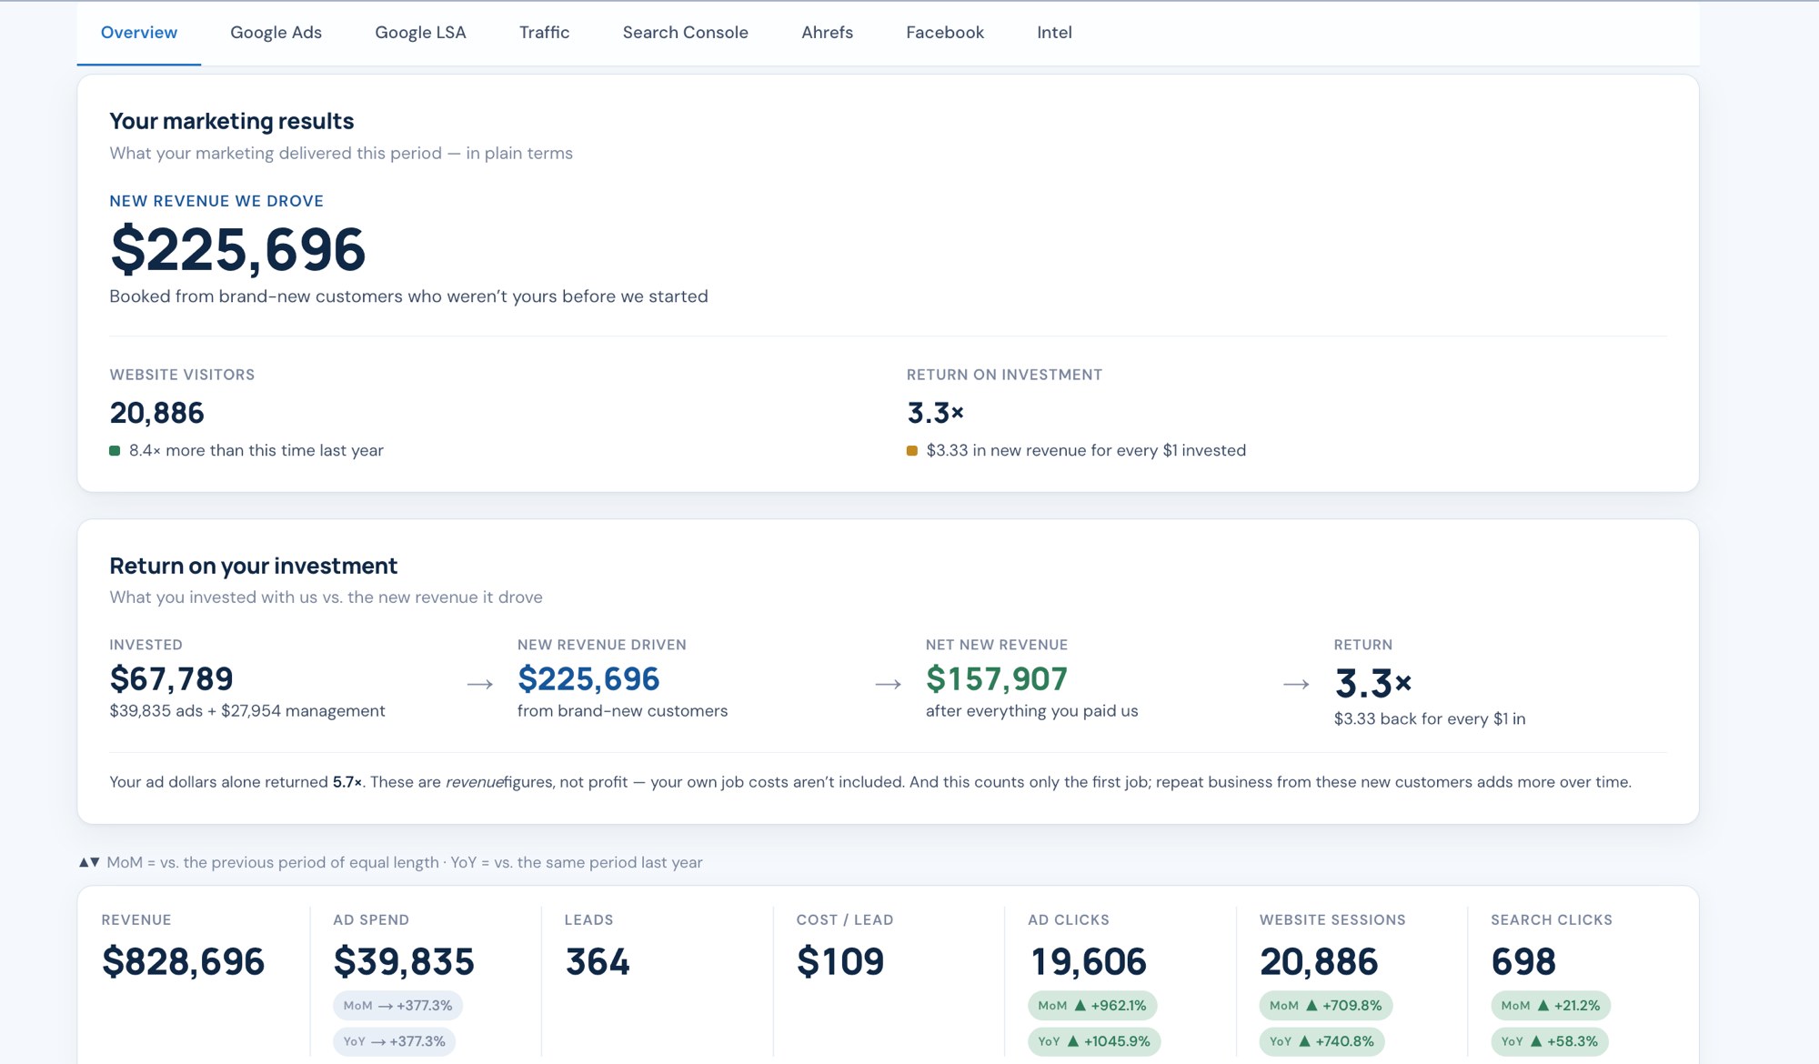The width and height of the screenshot is (1819, 1064).
Task: Click the Revenue $828,696 metric
Action: click(183, 961)
